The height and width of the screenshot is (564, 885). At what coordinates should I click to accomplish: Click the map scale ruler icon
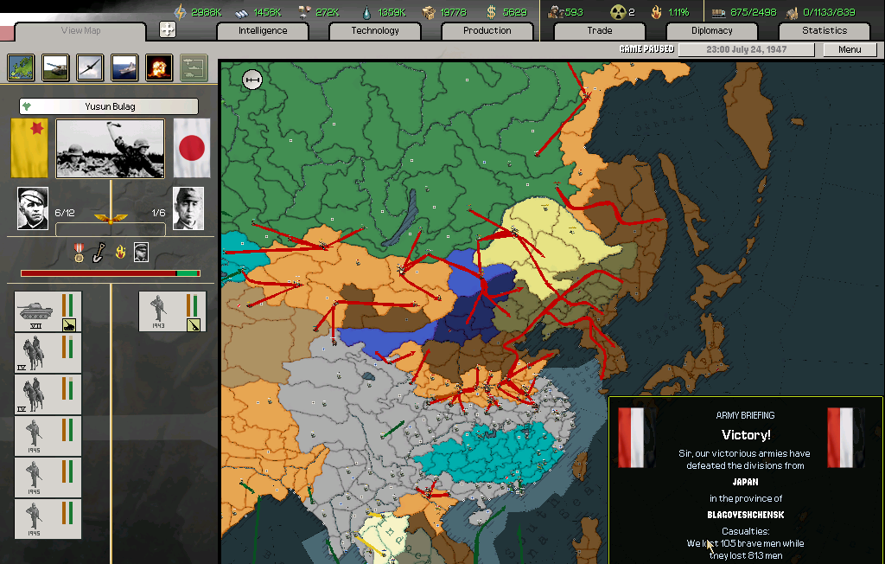(252, 80)
